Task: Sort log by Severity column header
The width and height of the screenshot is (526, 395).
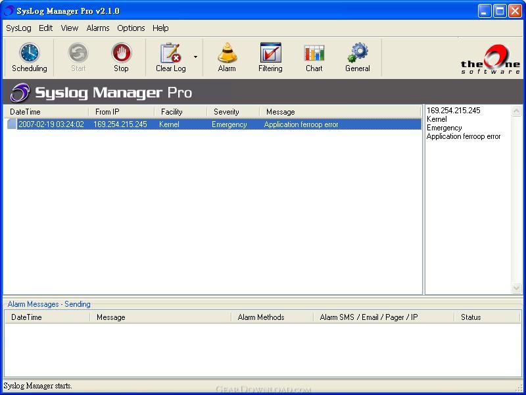Action: click(233, 112)
